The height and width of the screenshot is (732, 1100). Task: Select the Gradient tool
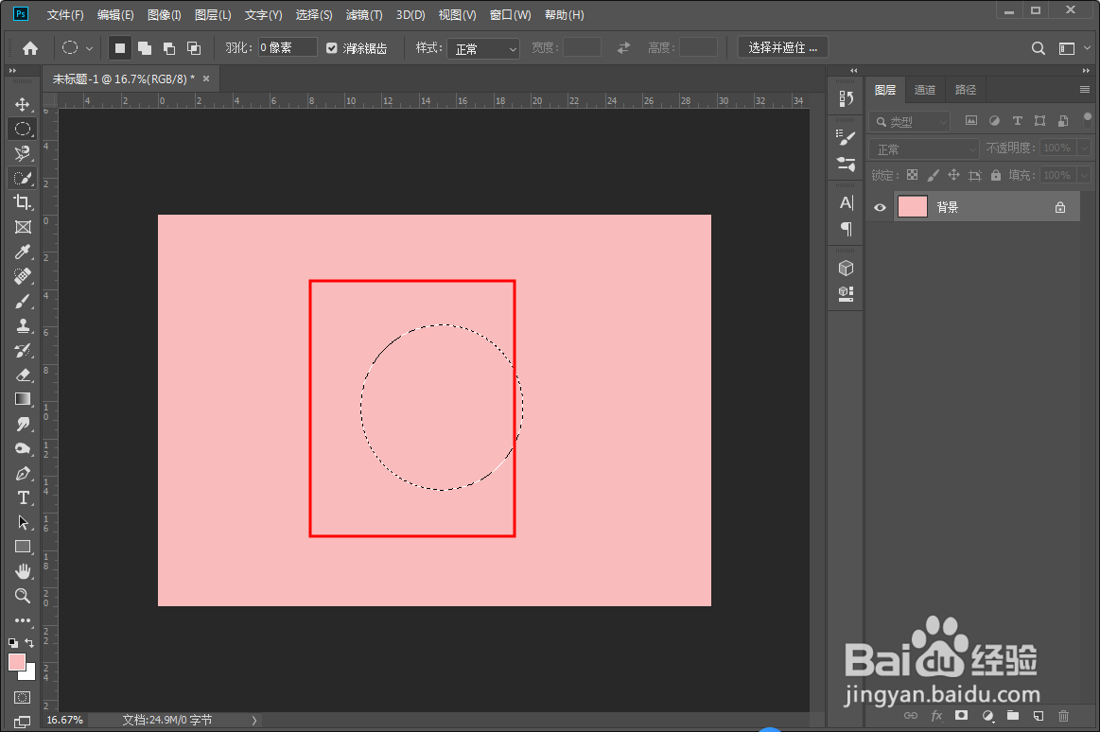click(23, 399)
